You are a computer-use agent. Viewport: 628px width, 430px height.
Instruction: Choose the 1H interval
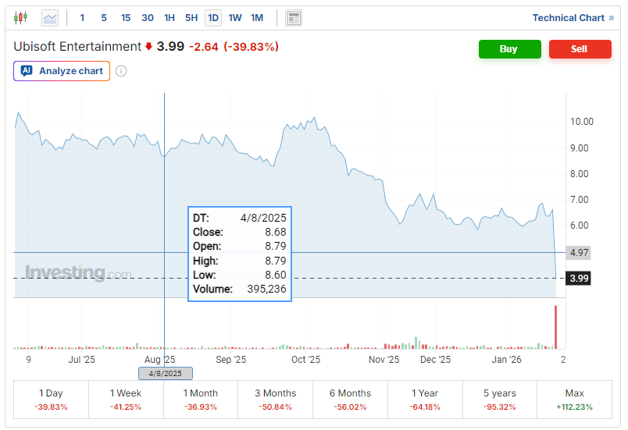pos(169,18)
